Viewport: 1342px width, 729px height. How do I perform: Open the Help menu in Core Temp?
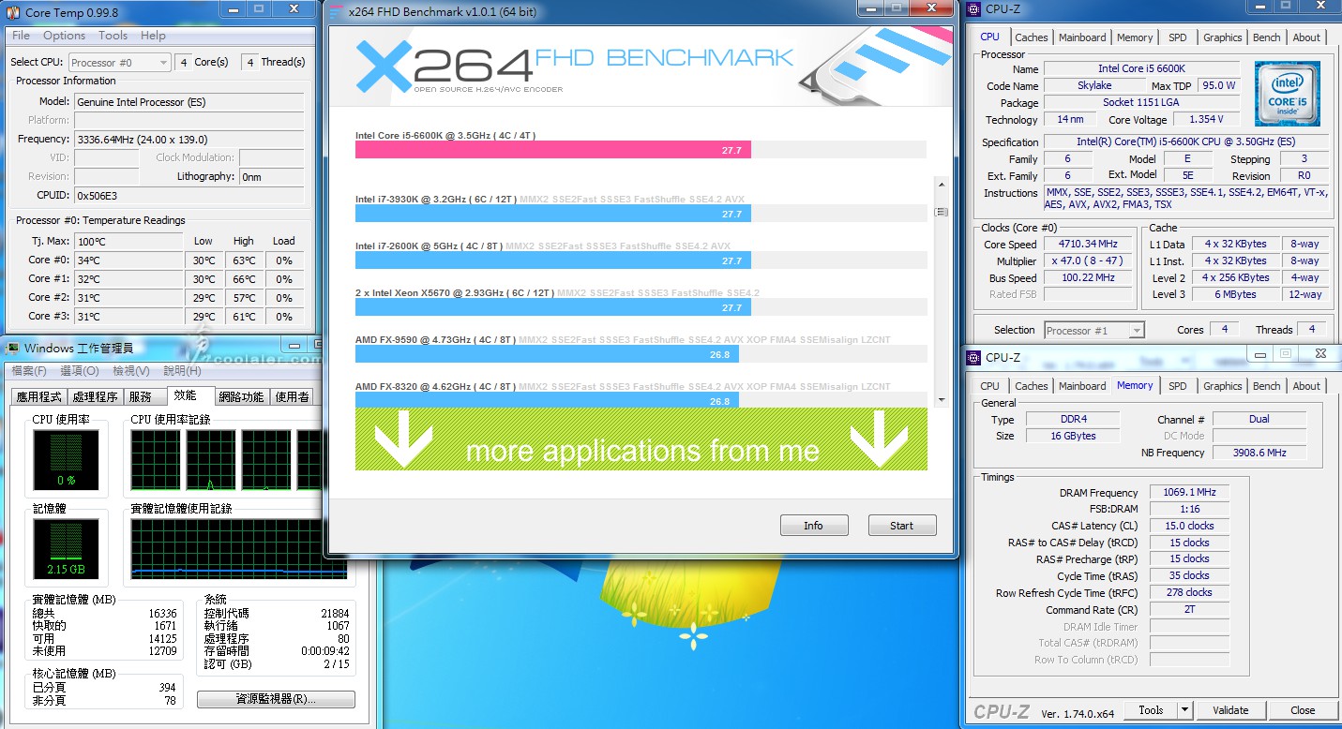tap(153, 36)
